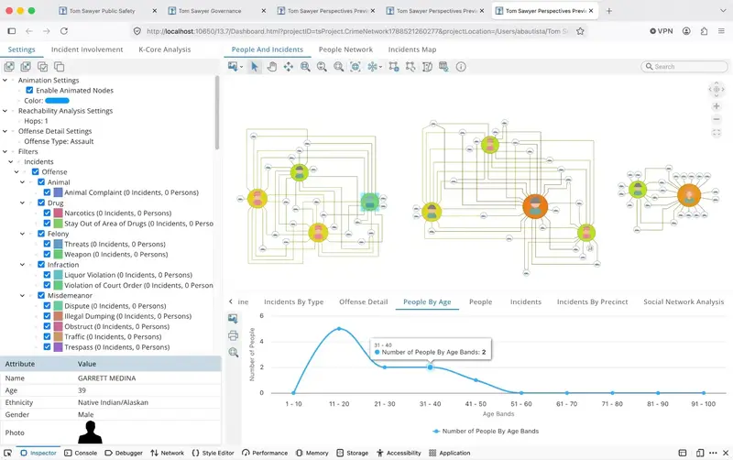Collapse Reachability Analysis Settings node
The image size is (733, 460).
click(5, 111)
